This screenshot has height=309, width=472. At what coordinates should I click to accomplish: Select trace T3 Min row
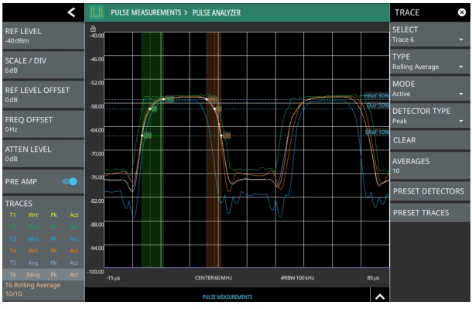43,239
